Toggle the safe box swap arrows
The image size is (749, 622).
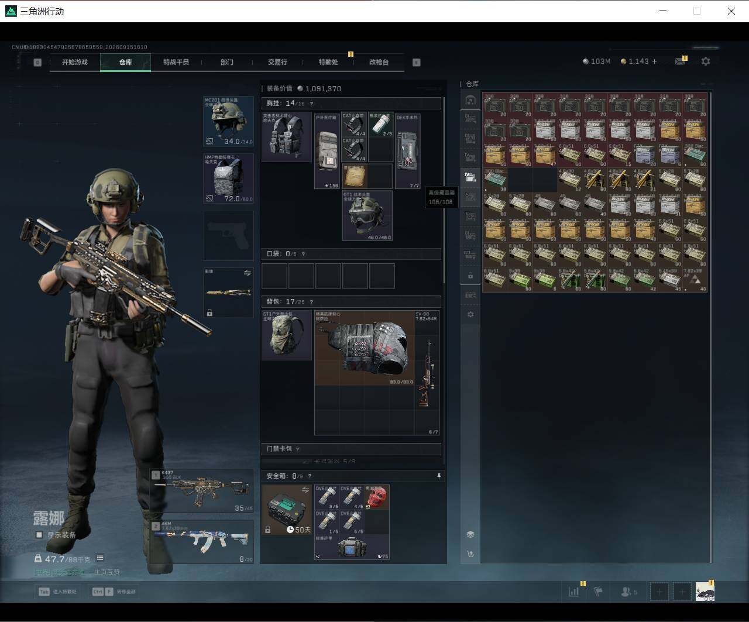305,490
